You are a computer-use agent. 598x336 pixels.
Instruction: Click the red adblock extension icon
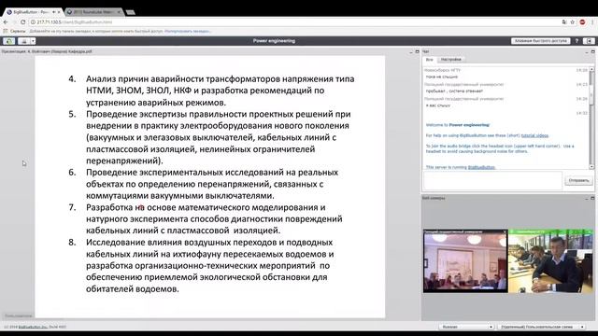pos(582,22)
